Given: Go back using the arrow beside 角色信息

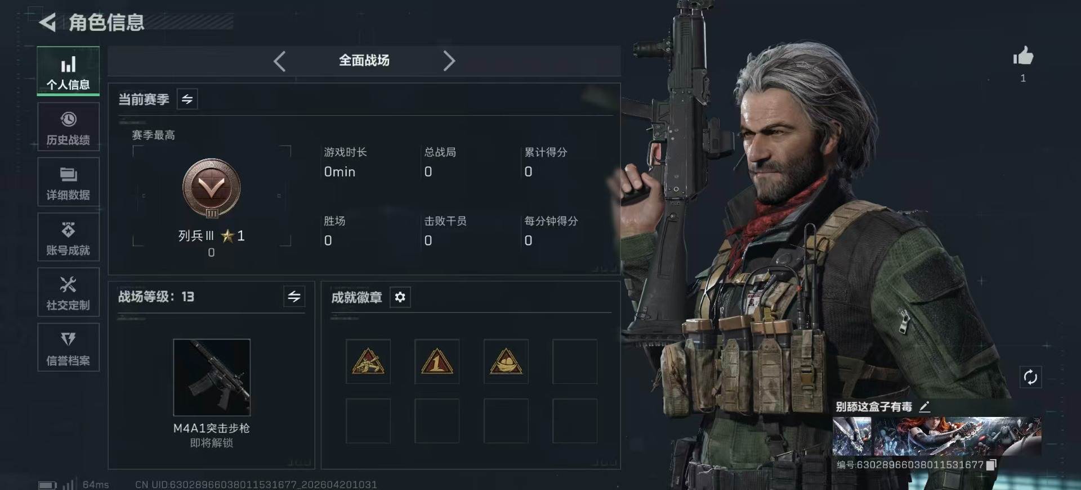Looking at the screenshot, I should coord(48,22).
